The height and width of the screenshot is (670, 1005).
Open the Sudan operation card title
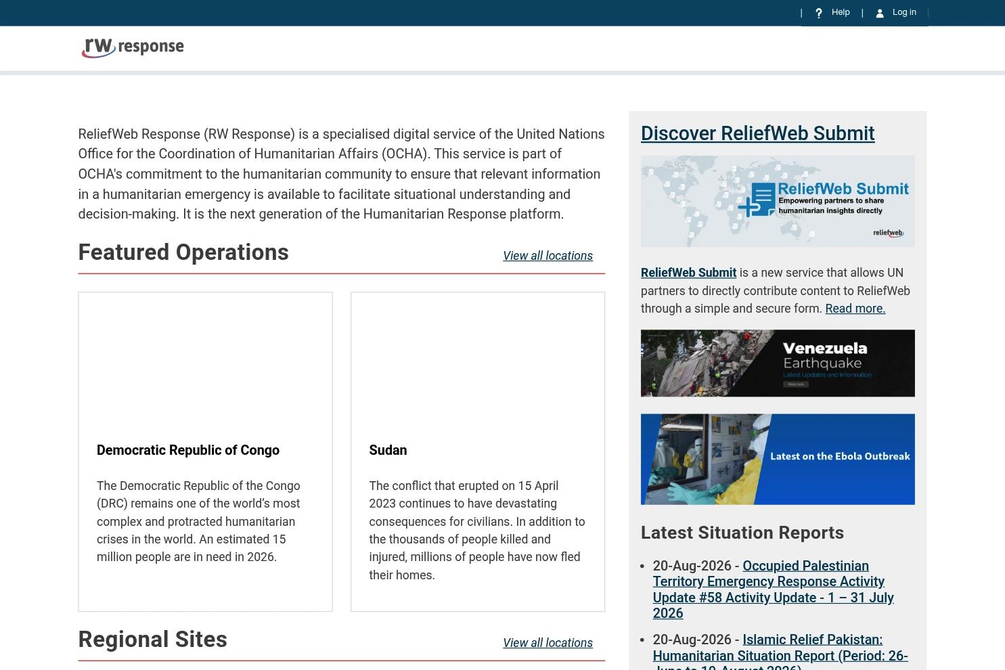coord(388,450)
